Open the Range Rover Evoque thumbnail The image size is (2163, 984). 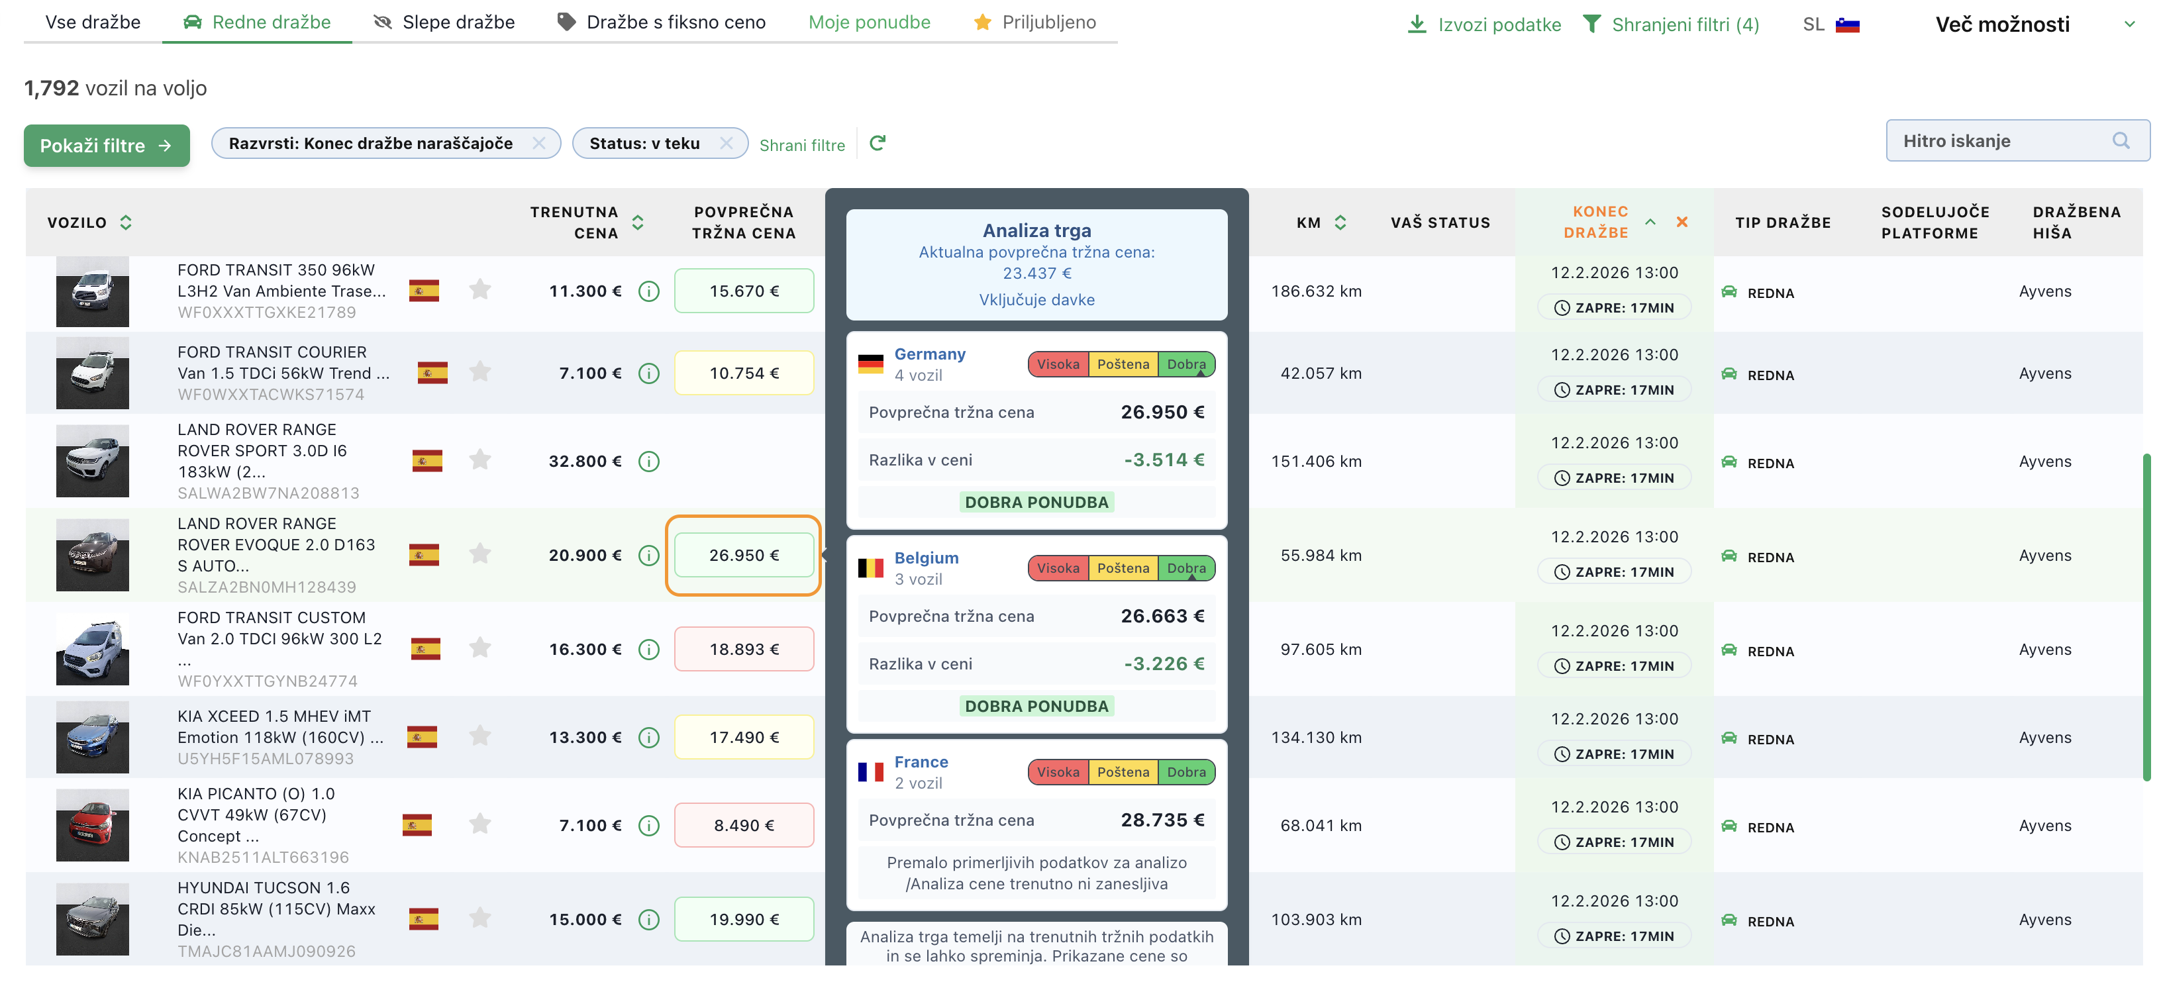(92, 555)
